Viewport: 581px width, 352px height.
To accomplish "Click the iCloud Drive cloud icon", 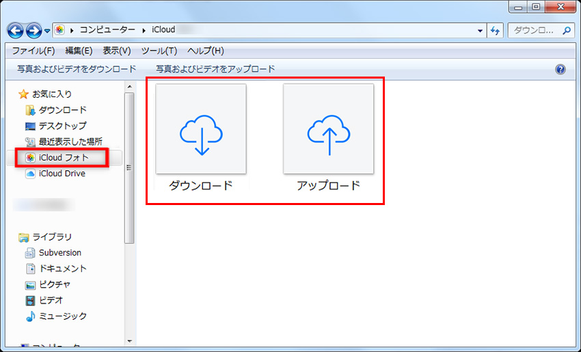I will tap(30, 174).
